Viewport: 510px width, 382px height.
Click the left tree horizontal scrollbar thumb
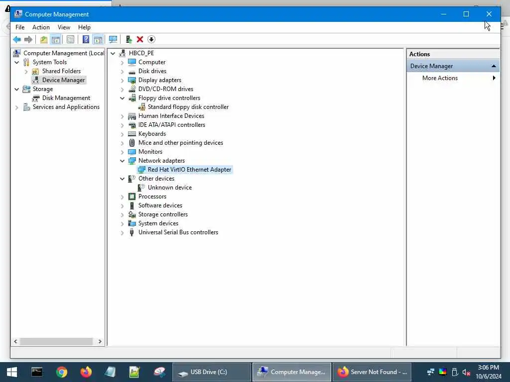(56, 341)
